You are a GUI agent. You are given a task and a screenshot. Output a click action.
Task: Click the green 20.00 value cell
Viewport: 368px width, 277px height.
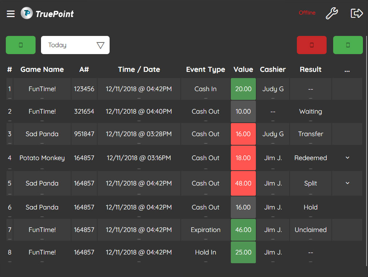[243, 89]
